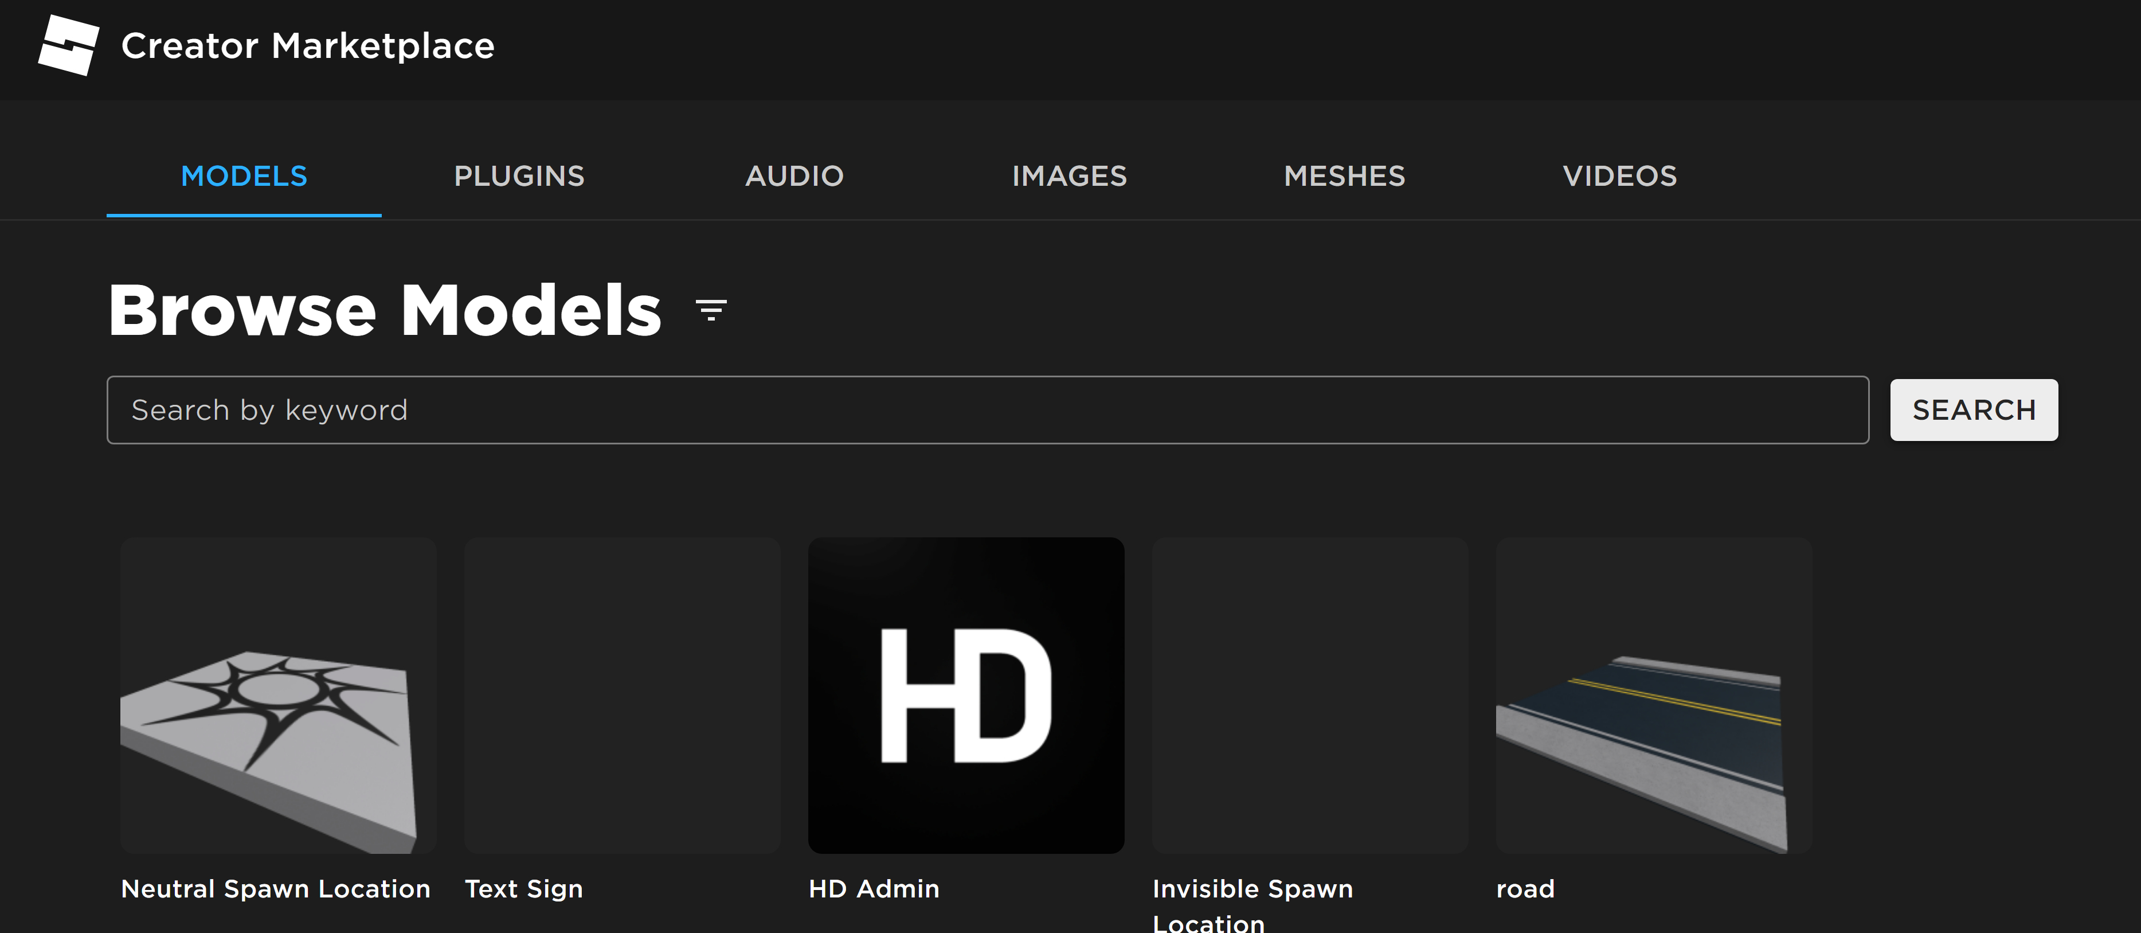Select the Invisible Spawn Location thumbnail
This screenshot has height=933, width=2141.
coord(1310,695)
